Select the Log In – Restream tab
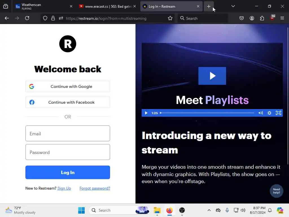 pyautogui.click(x=171, y=6)
